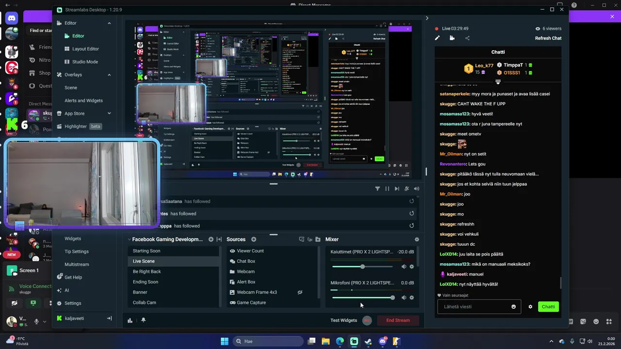Collapse the chat panel with the arrow

[427, 18]
